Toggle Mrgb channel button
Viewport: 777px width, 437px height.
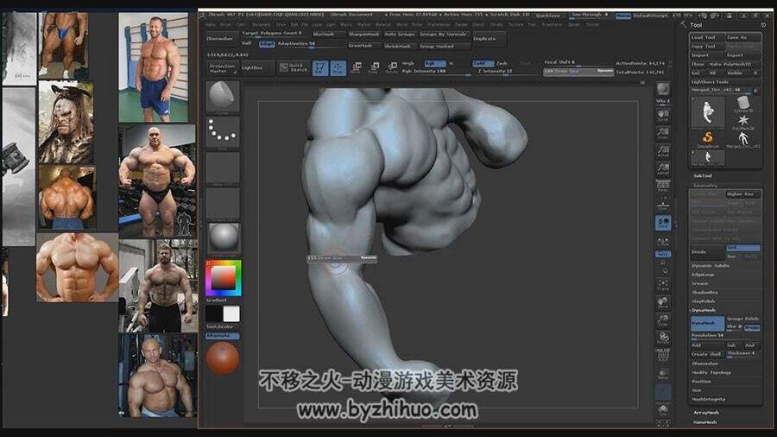pos(408,63)
